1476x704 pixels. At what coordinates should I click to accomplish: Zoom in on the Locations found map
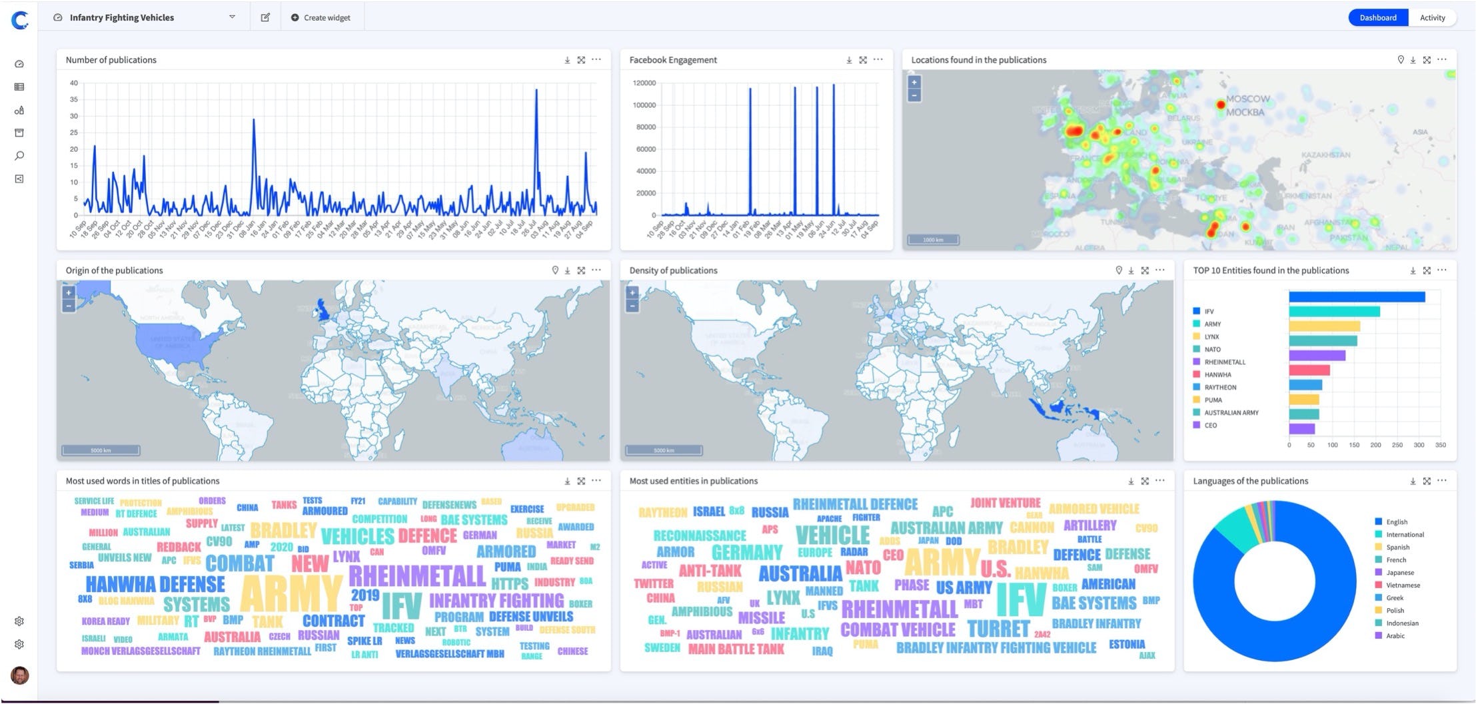914,82
